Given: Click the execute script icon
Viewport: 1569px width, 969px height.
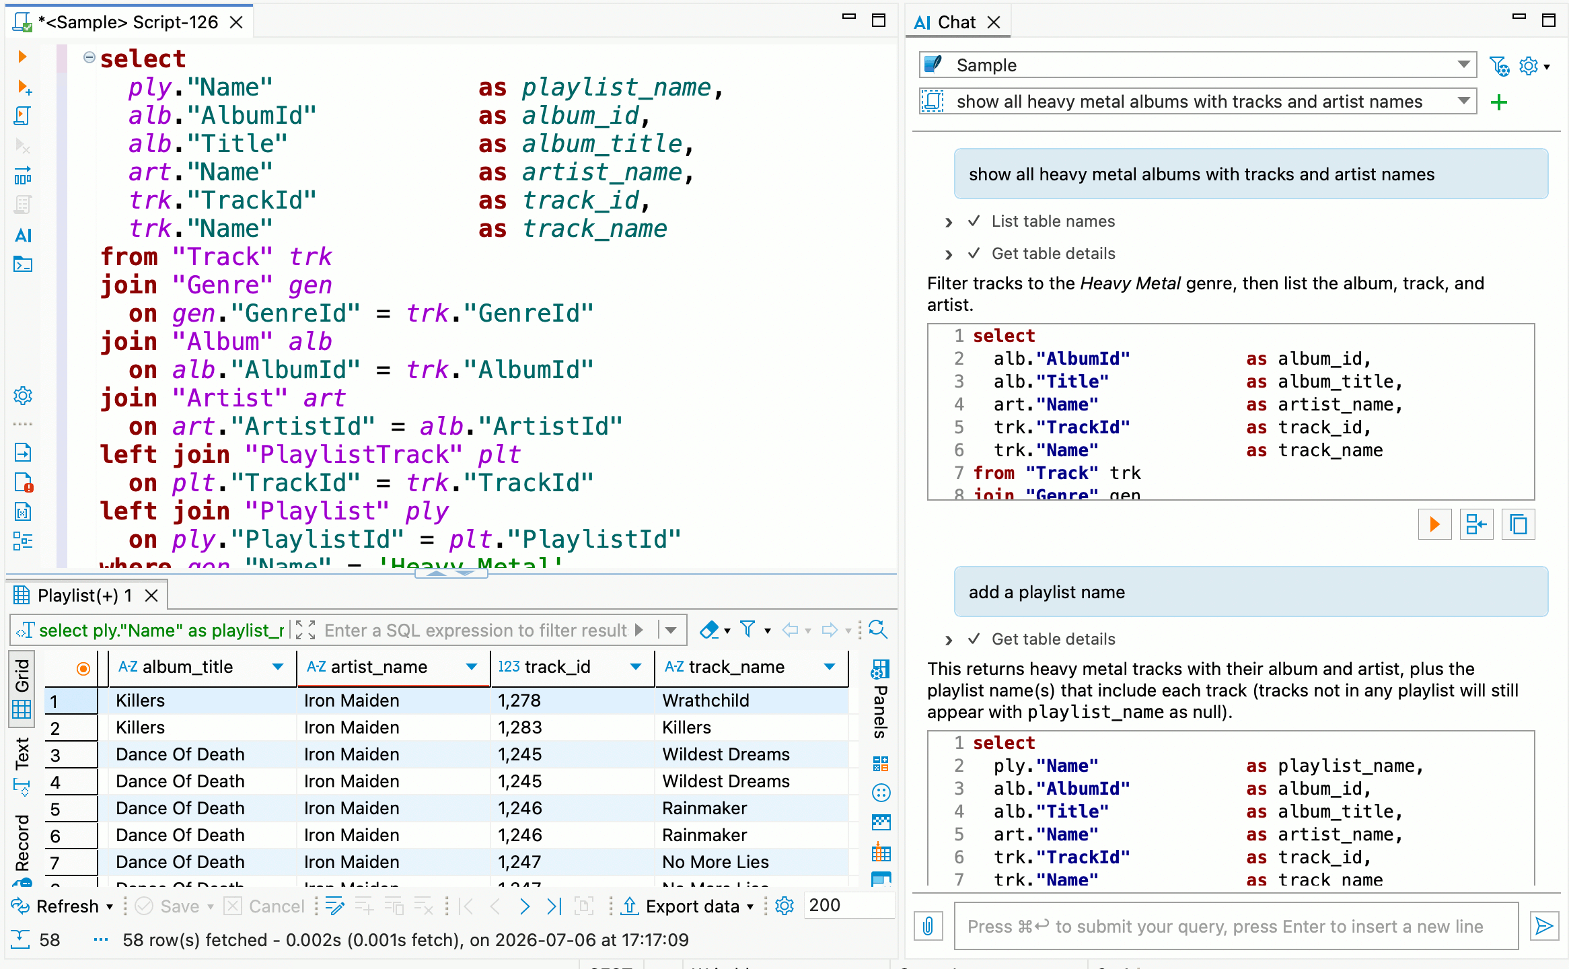Looking at the screenshot, I should click(x=22, y=116).
